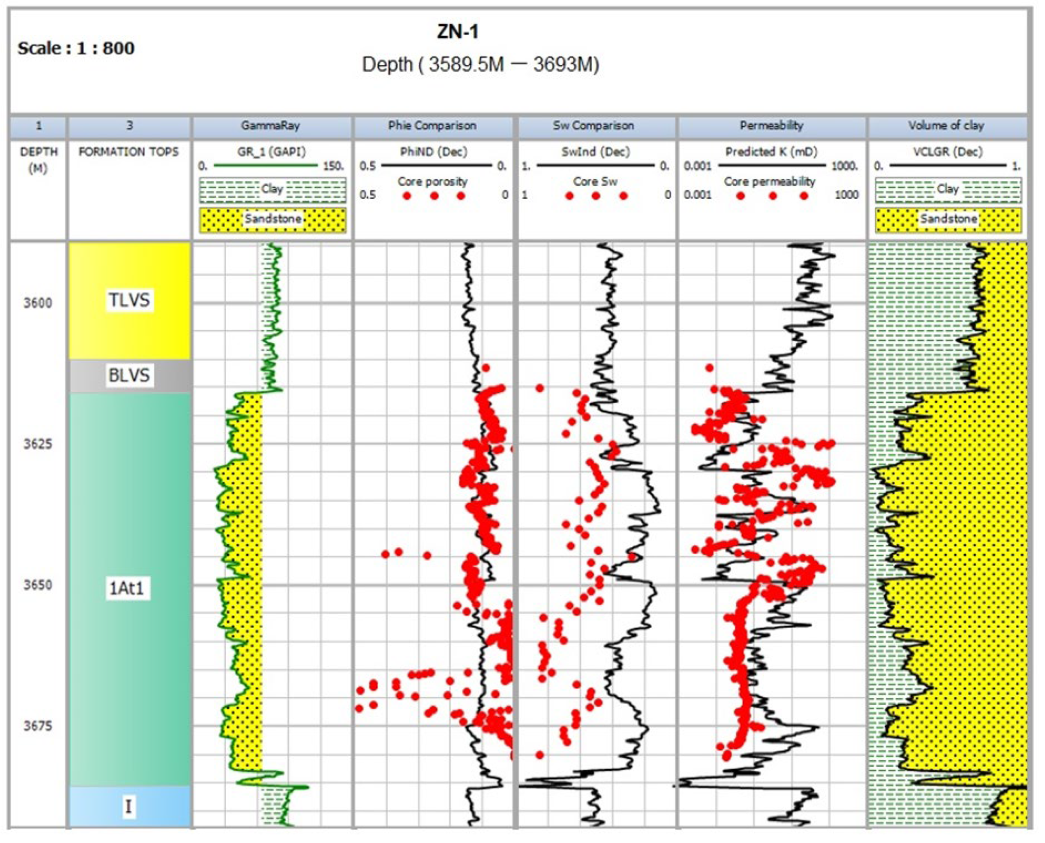Click Clay swatch under VCLGR legend
The height and width of the screenshot is (843, 1045).
point(948,189)
